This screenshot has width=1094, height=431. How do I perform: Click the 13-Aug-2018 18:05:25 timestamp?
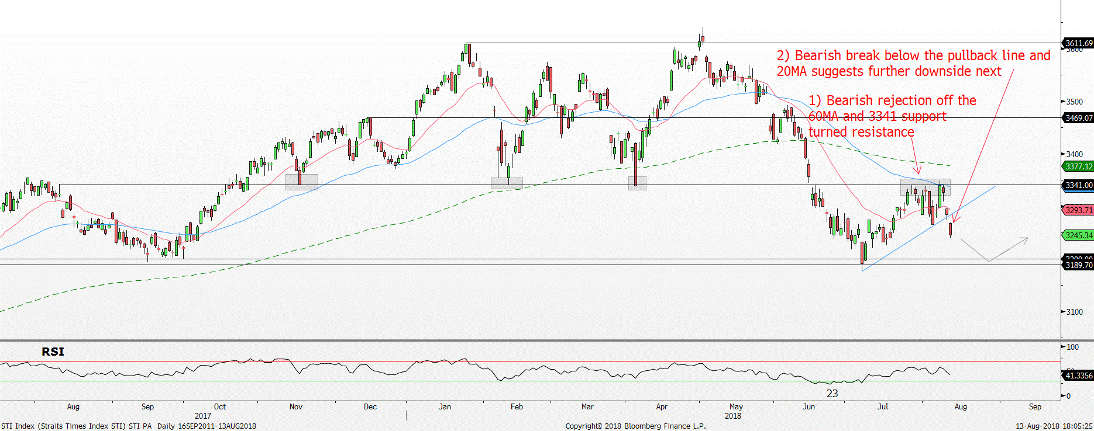coord(1054,426)
